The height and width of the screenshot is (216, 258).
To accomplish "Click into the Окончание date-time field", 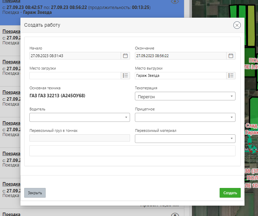I will (180, 56).
